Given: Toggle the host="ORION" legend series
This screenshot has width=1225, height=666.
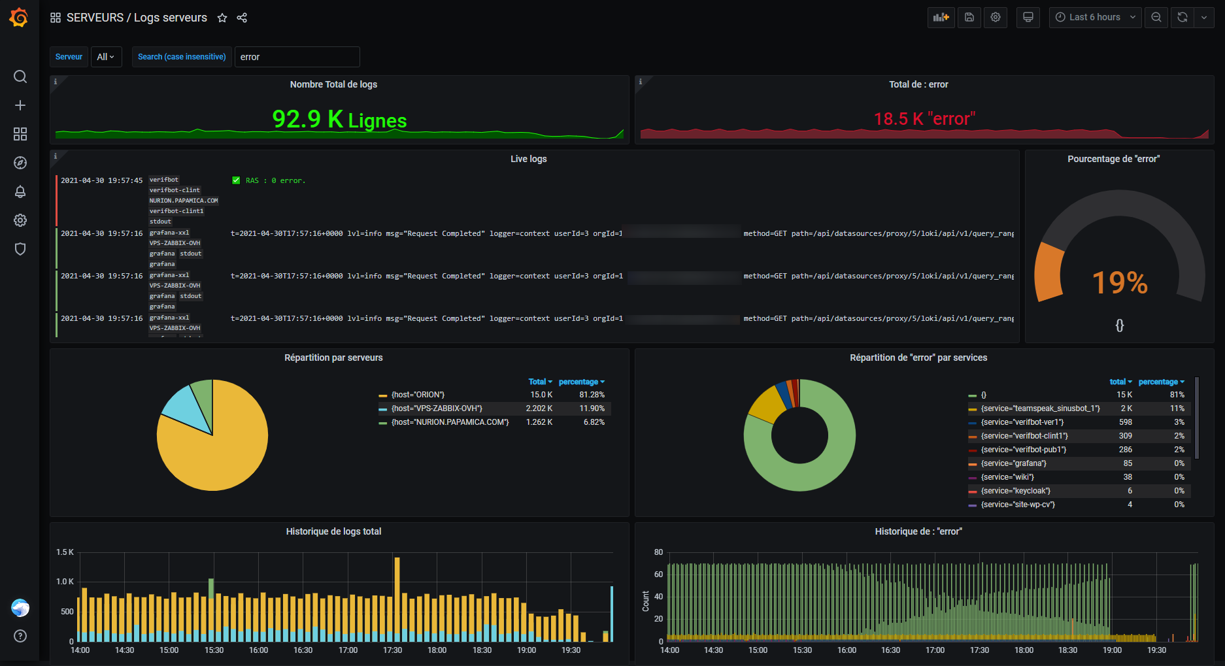Looking at the screenshot, I should tap(418, 395).
